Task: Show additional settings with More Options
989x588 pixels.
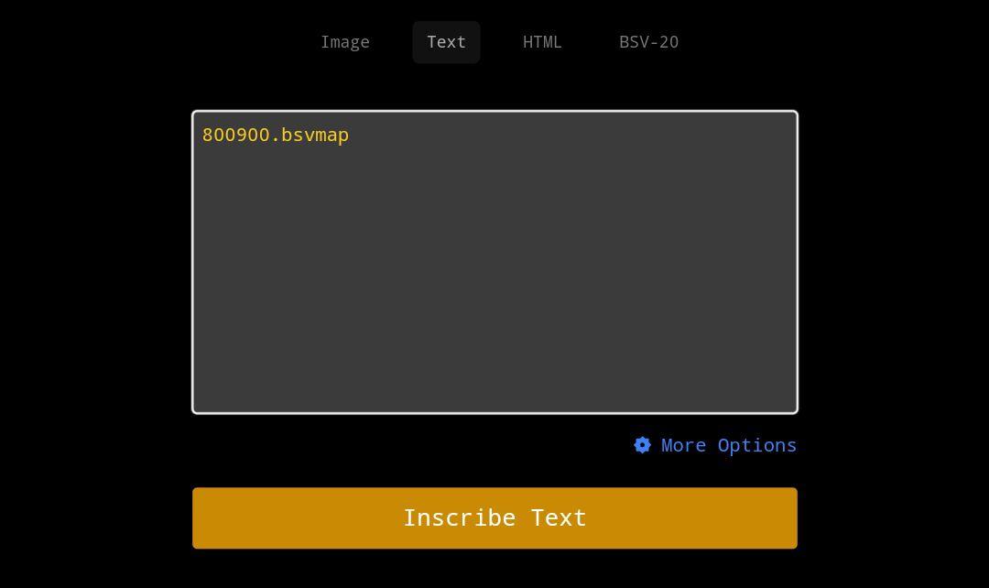Action: (x=728, y=445)
